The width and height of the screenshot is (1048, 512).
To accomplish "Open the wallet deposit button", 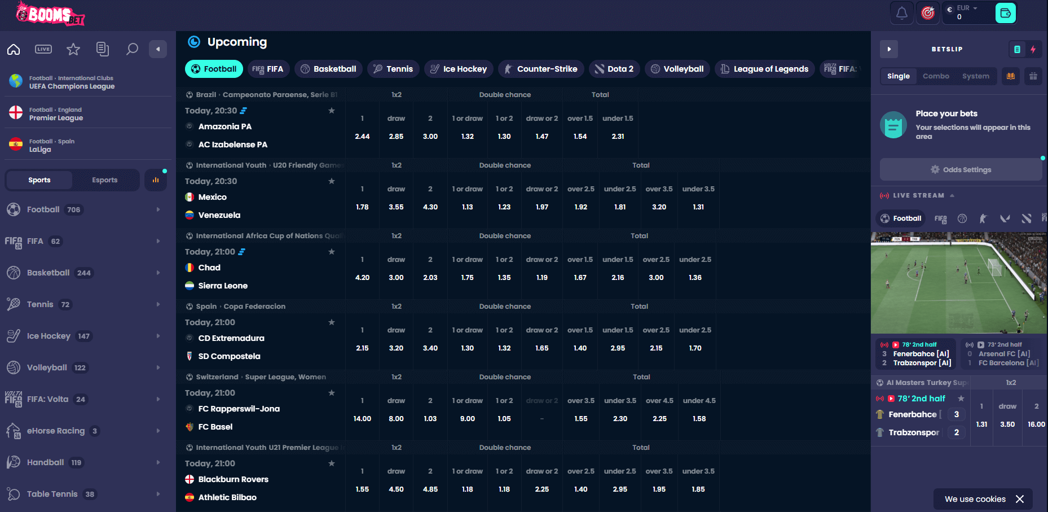I will [1006, 12].
